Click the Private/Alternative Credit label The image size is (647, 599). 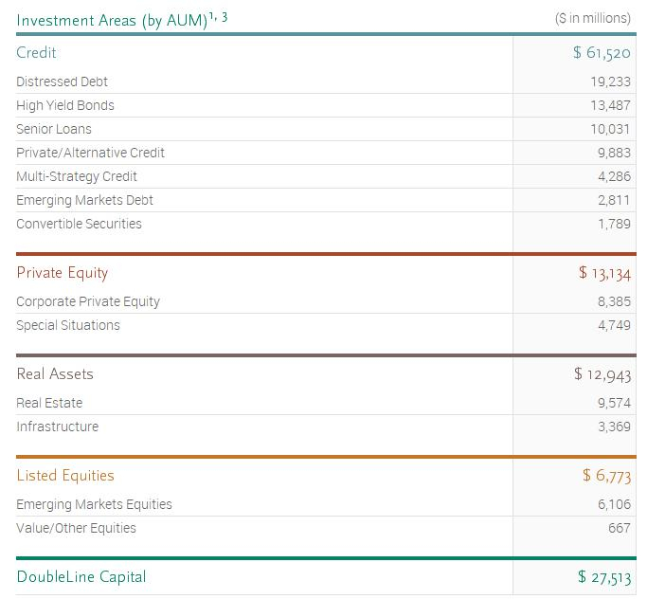[90, 153]
